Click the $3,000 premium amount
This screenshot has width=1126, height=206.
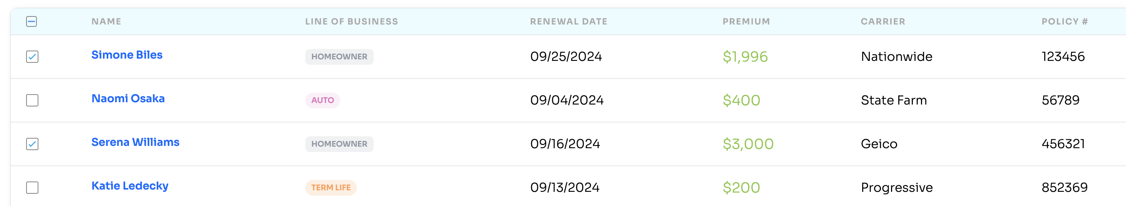(748, 144)
